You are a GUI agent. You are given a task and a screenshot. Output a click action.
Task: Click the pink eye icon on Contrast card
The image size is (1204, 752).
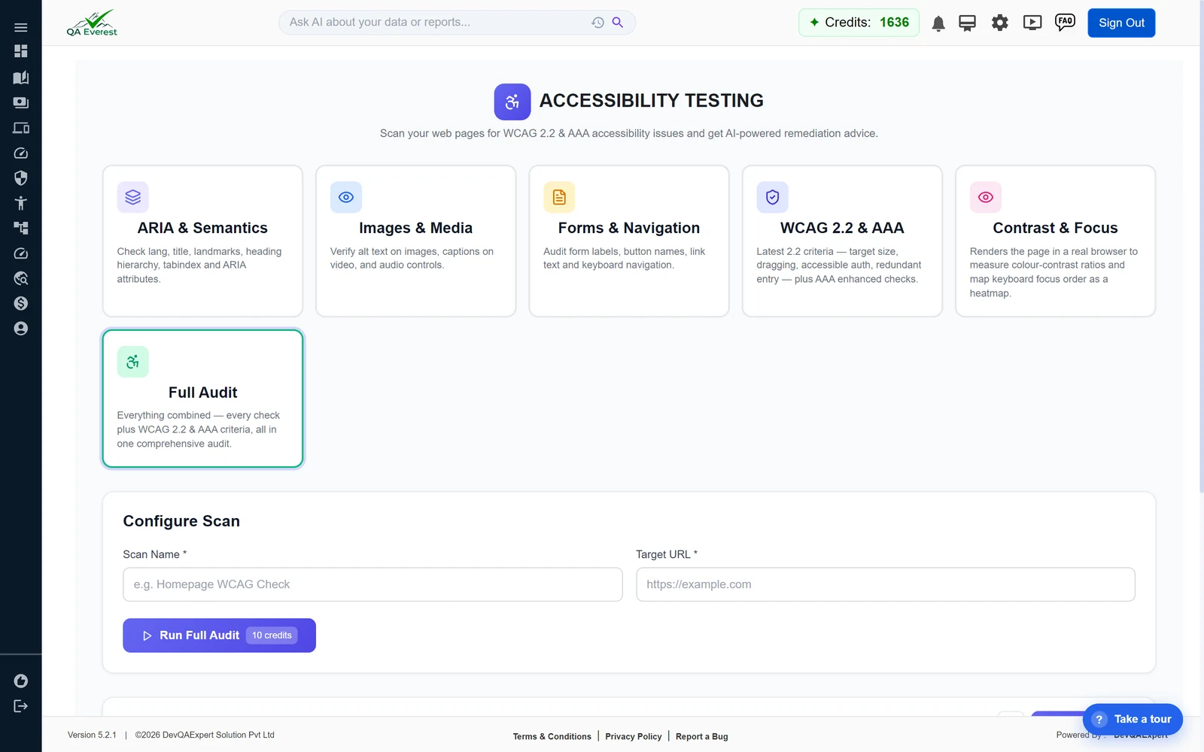pyautogui.click(x=986, y=197)
